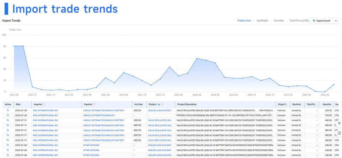Click the Export Excel button
Viewport: 342px width, 158px height.
(322, 21)
